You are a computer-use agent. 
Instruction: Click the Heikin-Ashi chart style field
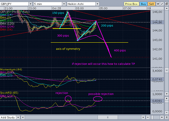pos(81,4)
